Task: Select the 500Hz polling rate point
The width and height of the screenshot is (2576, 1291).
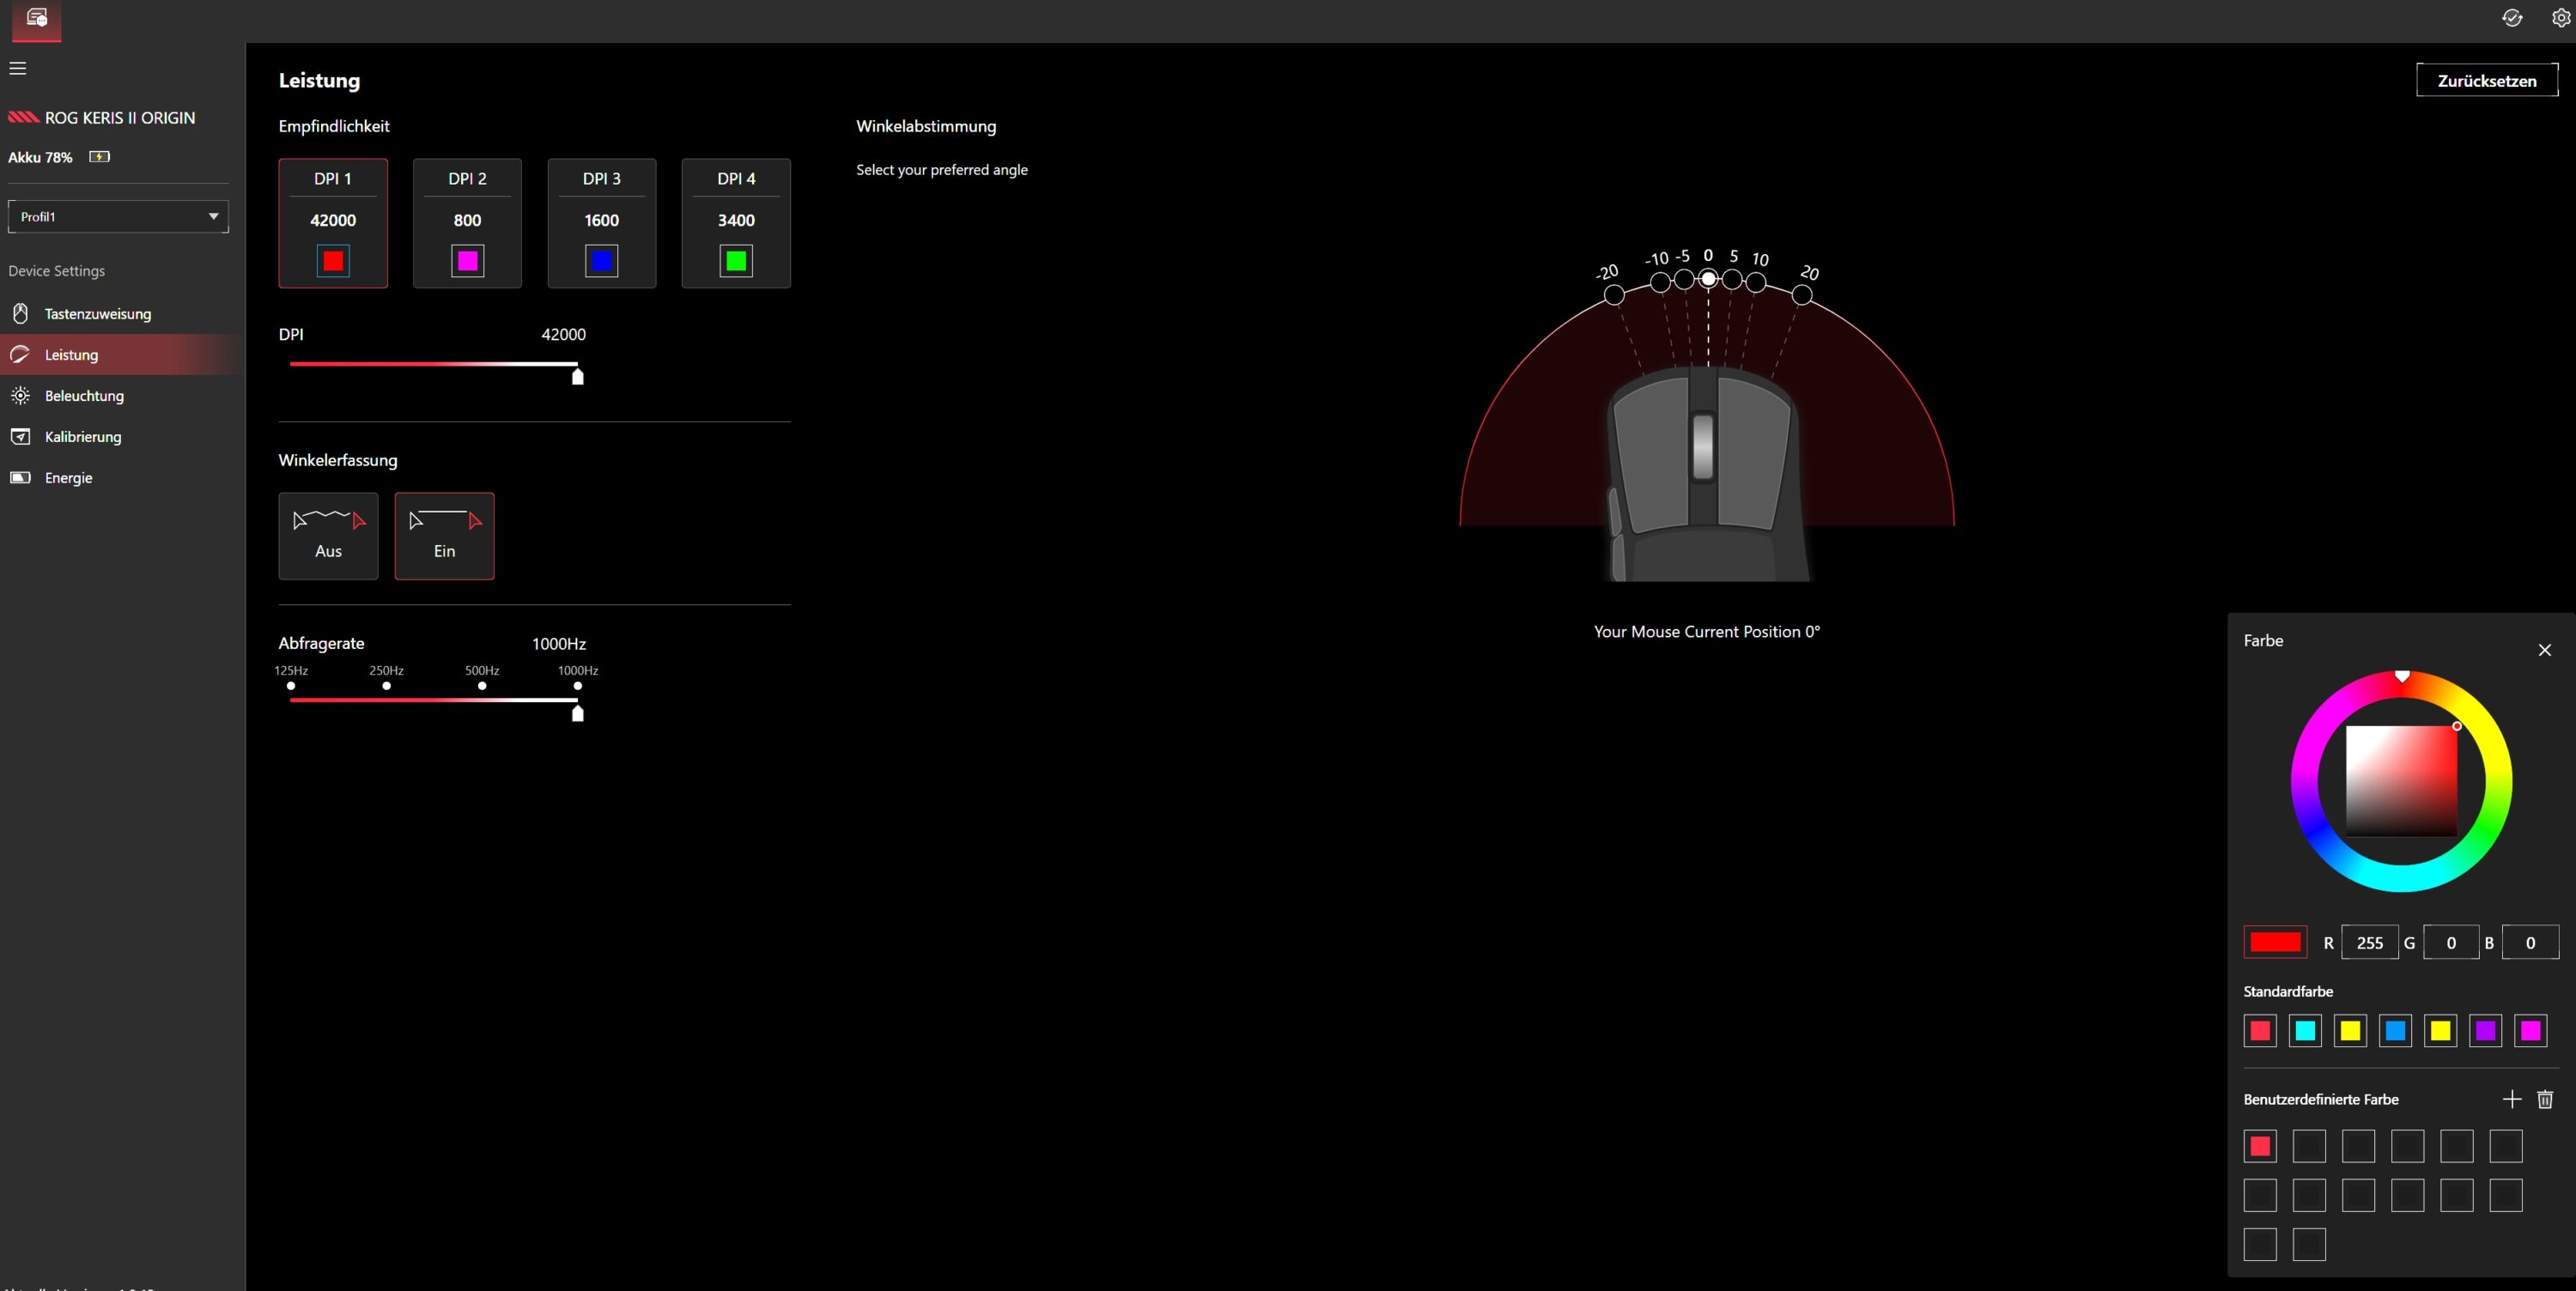Action: coord(482,686)
